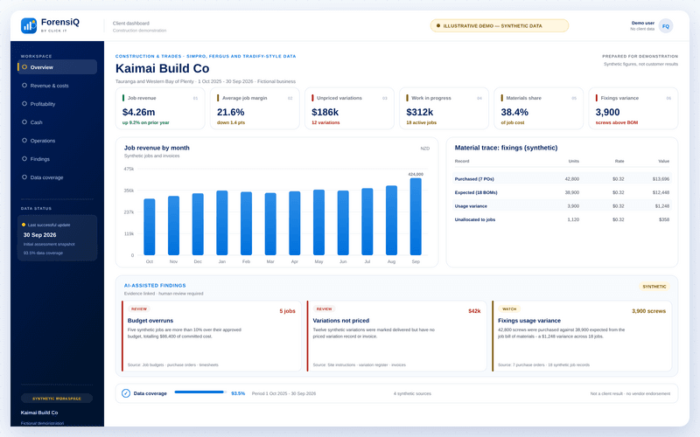Open the Budget overruns finding card
Image resolution: width=700 pixels, height=437 pixels.
[x=212, y=336]
